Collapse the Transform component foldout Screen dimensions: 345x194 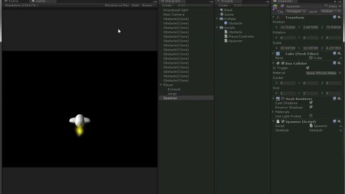point(273,17)
